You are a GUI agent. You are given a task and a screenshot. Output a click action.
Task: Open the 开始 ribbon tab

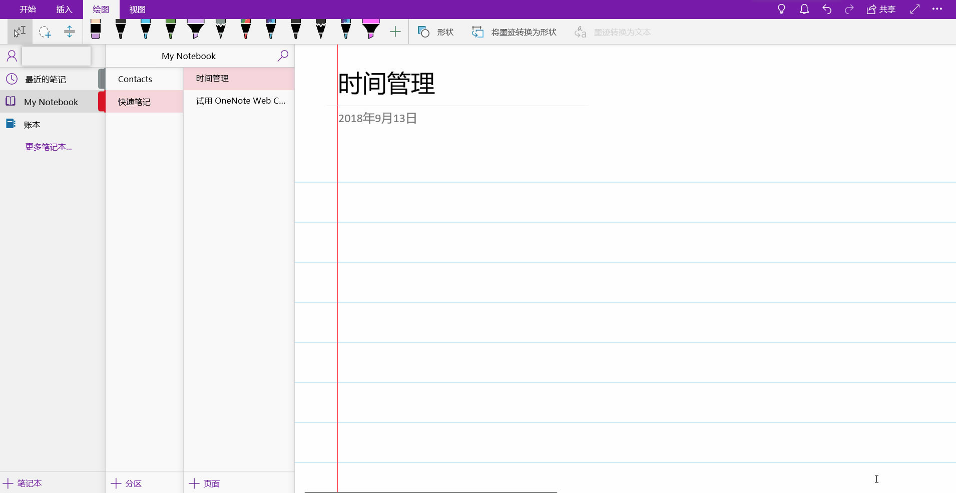pos(28,9)
